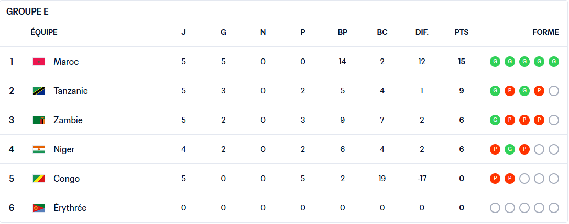Open the Maroc team link
569x224 pixels.
(x=66, y=62)
